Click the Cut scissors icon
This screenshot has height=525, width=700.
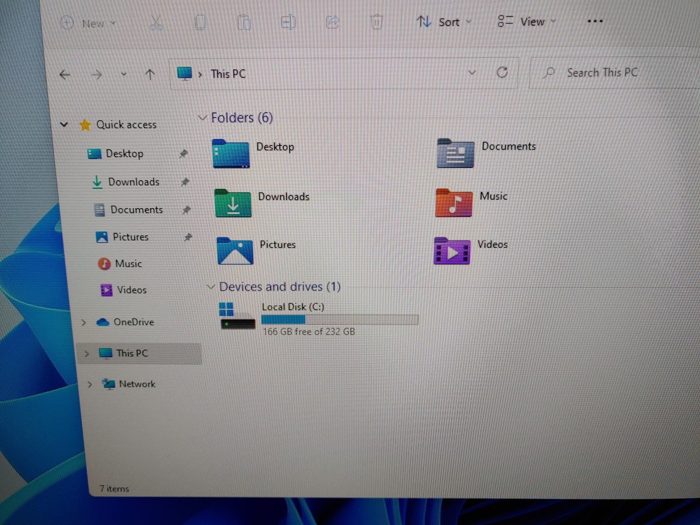click(156, 22)
